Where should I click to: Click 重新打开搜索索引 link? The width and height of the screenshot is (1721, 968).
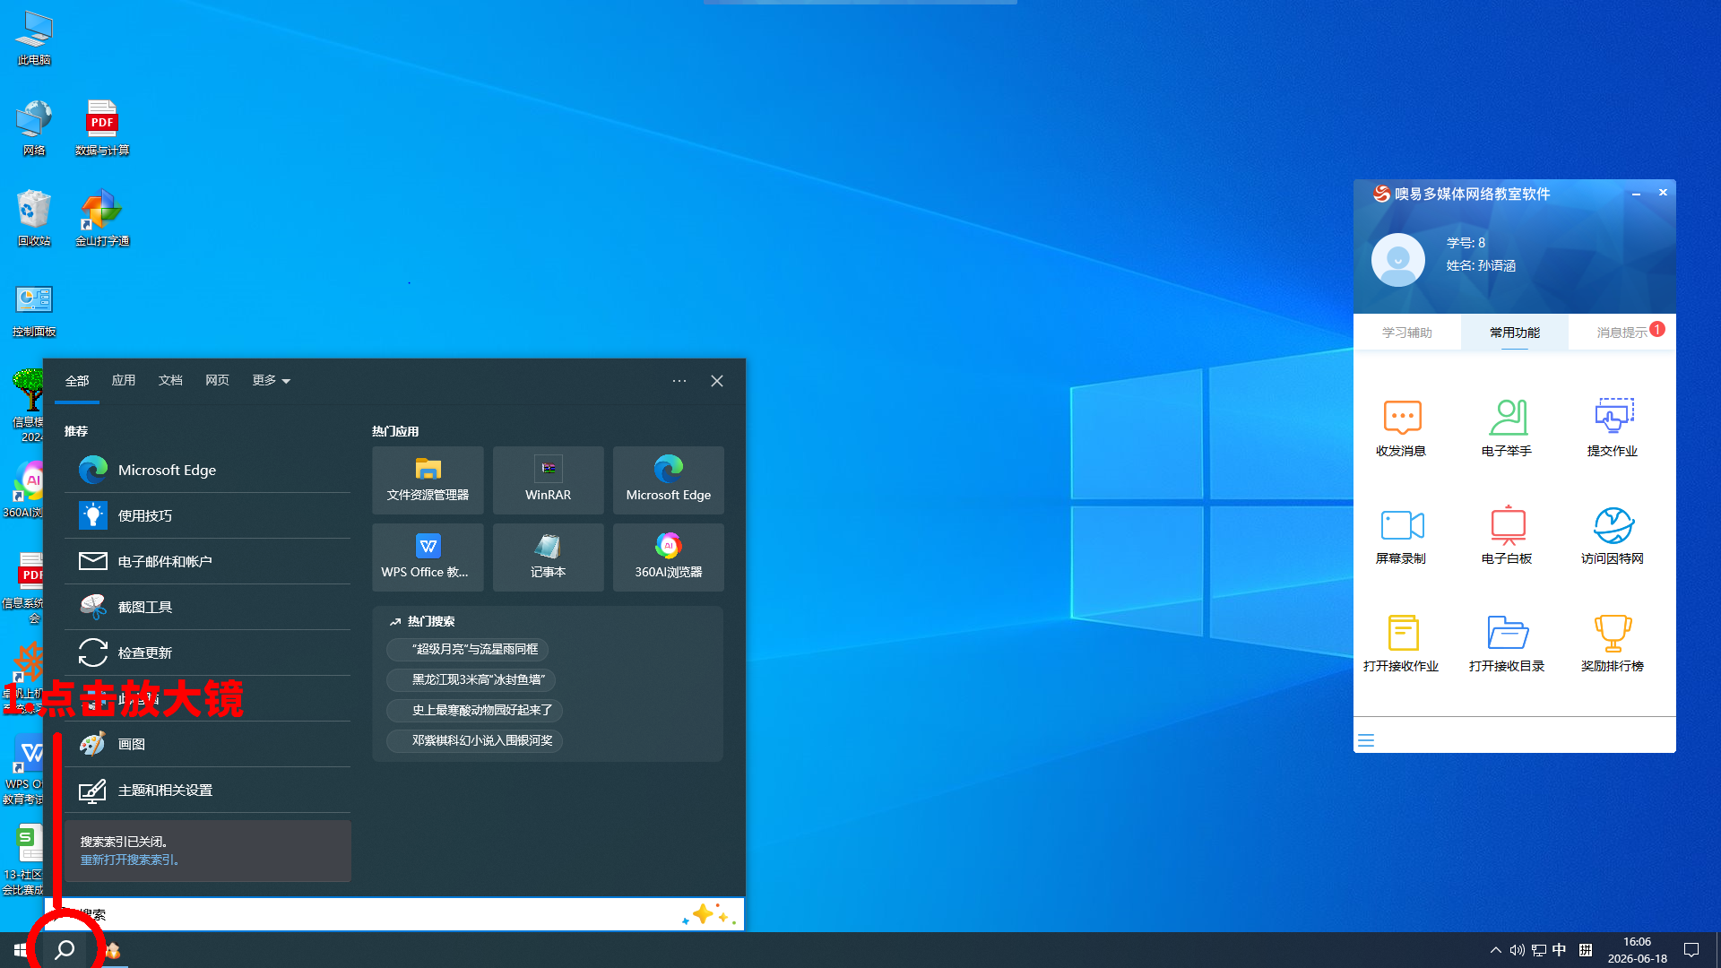[x=130, y=860]
